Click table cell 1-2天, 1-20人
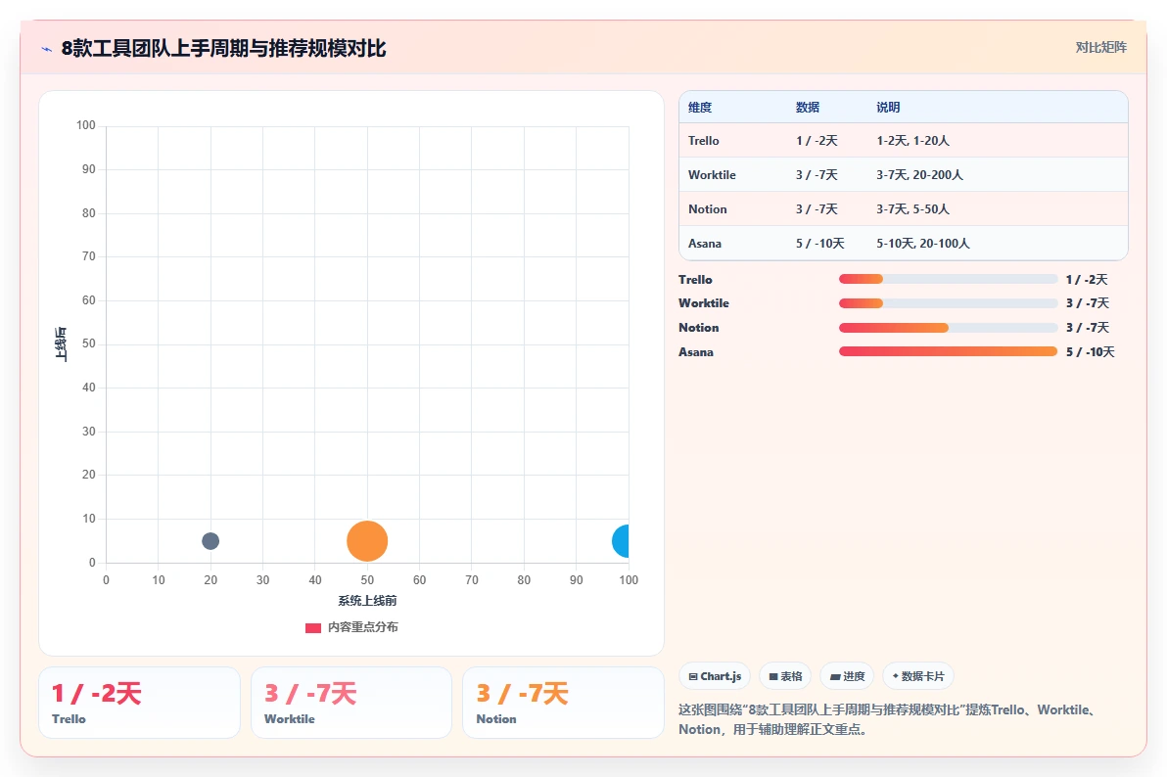The height and width of the screenshot is (777, 1167). click(912, 141)
